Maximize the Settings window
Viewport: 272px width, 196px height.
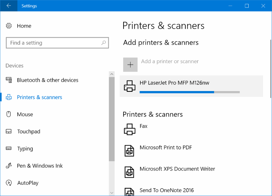click(x=247, y=6)
